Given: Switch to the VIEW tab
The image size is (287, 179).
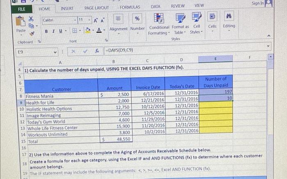Looking at the screenshot, I should 199,5.
